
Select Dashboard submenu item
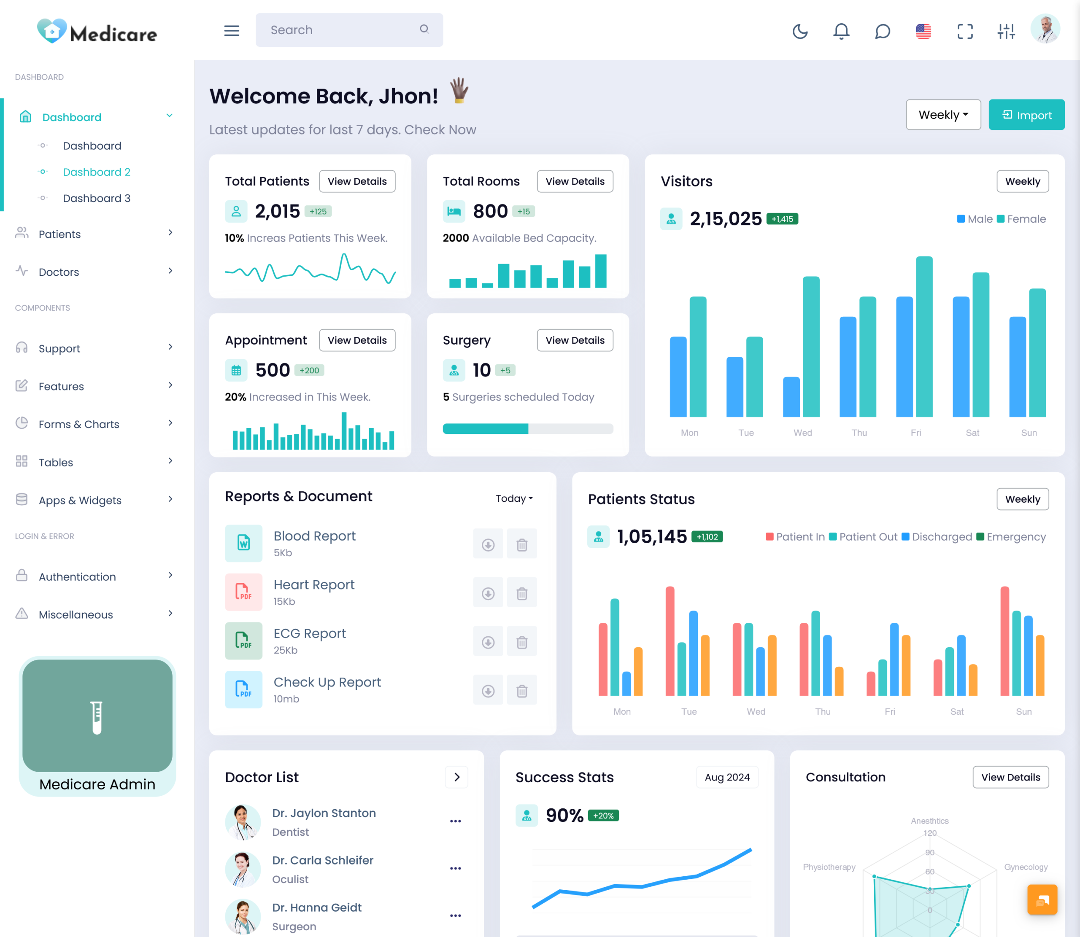click(x=92, y=146)
